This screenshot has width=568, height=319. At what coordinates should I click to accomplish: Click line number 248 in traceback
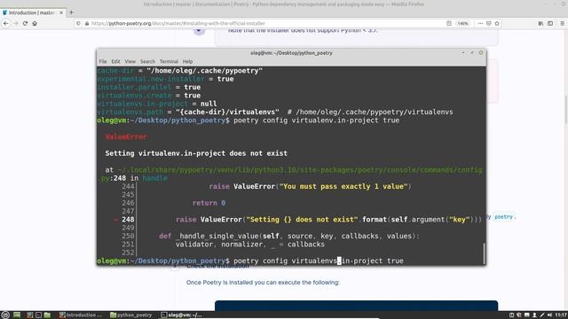[128, 220]
